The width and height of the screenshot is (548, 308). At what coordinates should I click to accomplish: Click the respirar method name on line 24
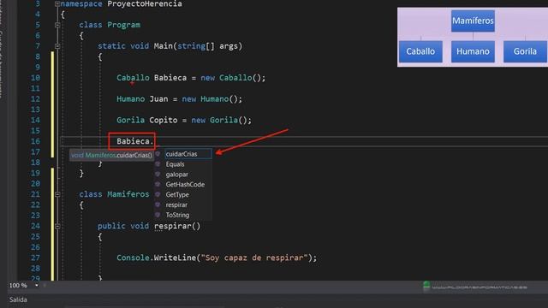tap(173, 226)
